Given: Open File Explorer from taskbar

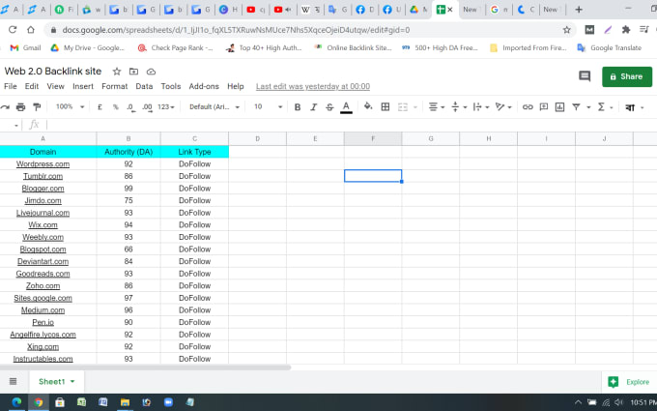Looking at the screenshot, I should pos(125,402).
